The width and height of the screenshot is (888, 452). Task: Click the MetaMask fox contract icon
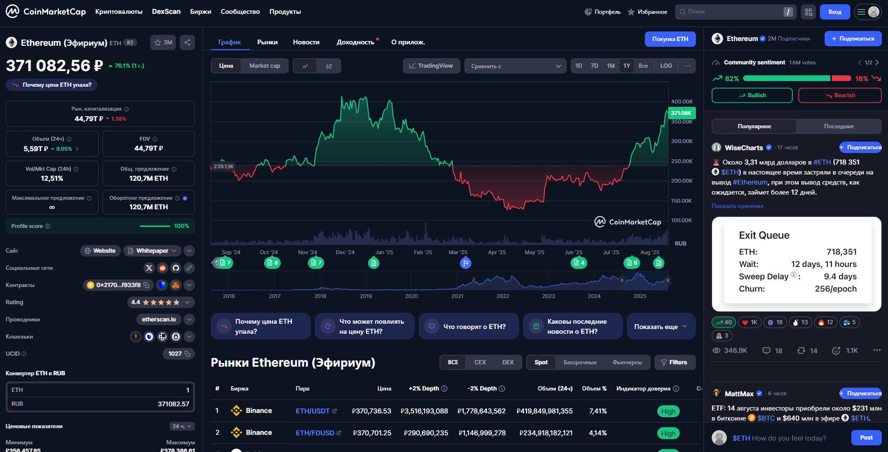(176, 285)
